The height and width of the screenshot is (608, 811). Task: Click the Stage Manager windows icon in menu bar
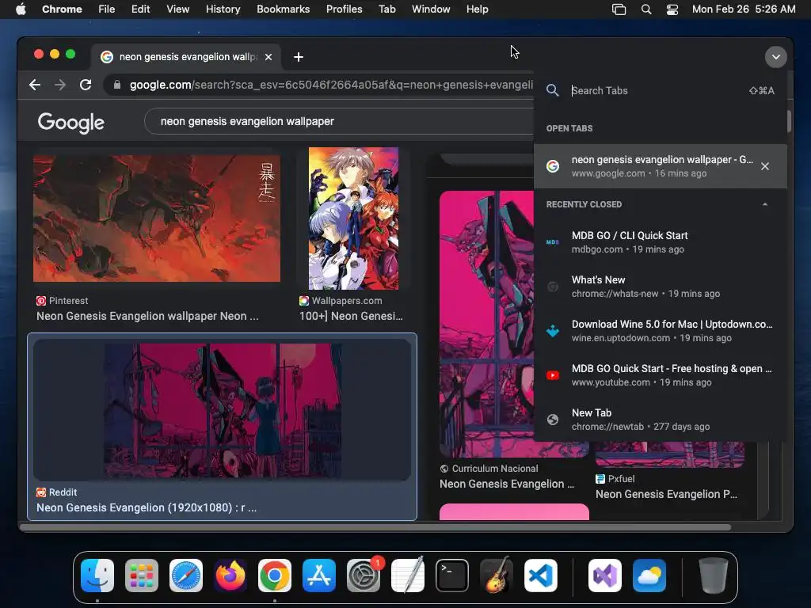[619, 9]
